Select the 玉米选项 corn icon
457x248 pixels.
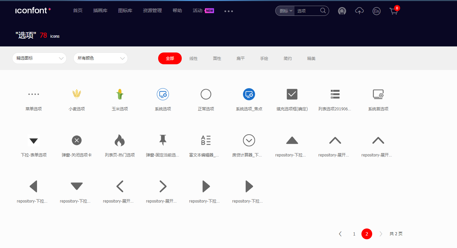(120, 94)
